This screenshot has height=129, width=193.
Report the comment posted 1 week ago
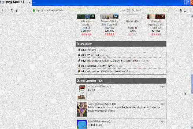163,87
